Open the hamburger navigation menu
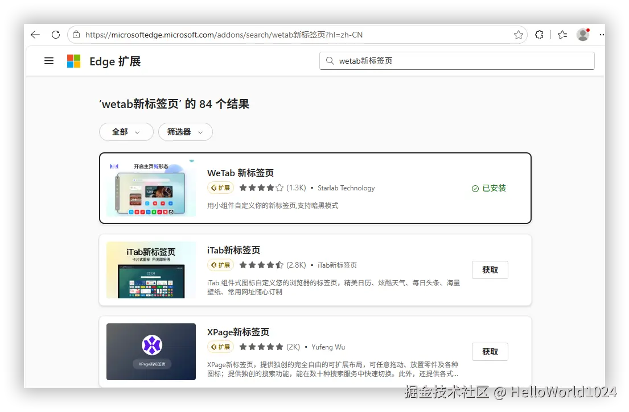 pos(49,61)
